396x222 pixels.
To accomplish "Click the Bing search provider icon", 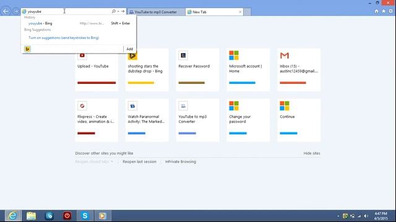I will pos(27,49).
